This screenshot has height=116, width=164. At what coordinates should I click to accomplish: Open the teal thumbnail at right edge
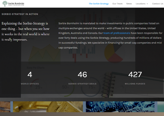(x=161, y=107)
